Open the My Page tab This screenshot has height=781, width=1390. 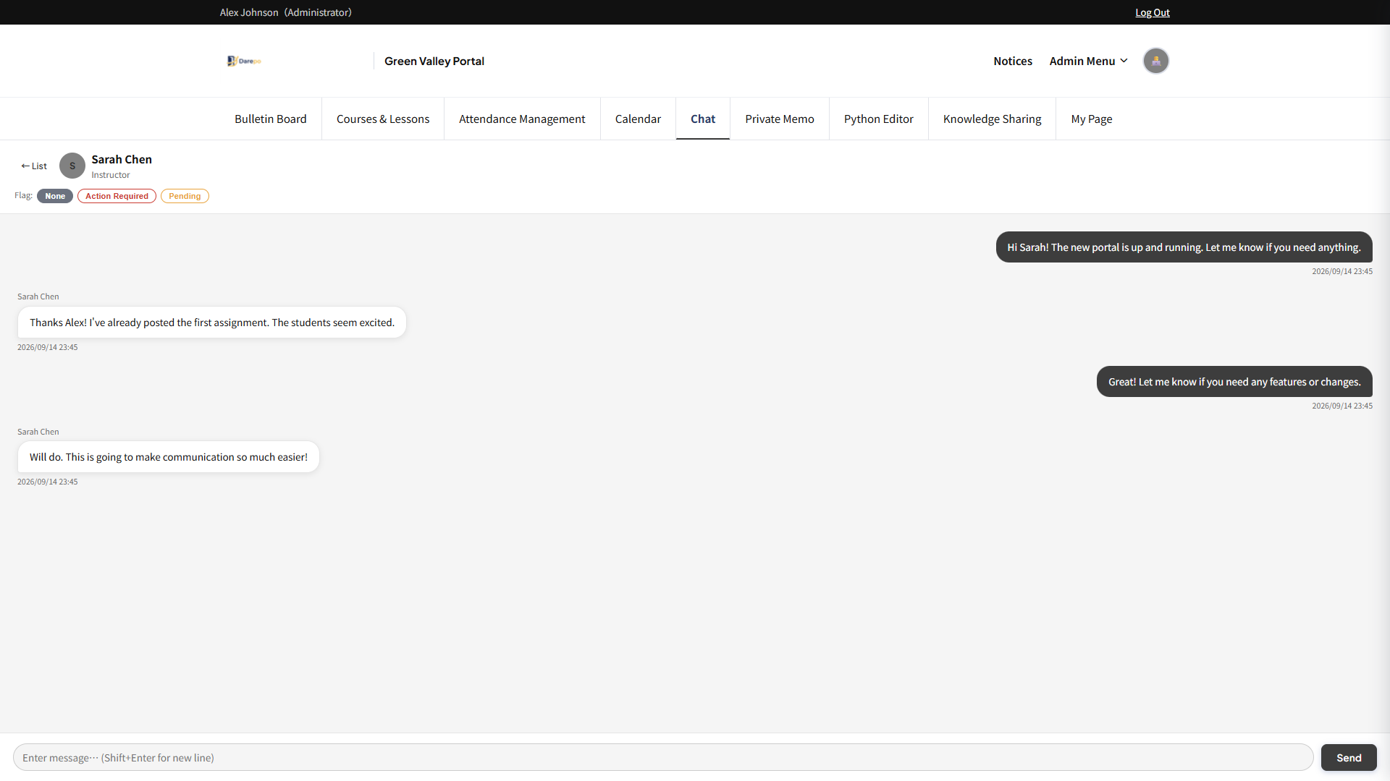(1091, 119)
